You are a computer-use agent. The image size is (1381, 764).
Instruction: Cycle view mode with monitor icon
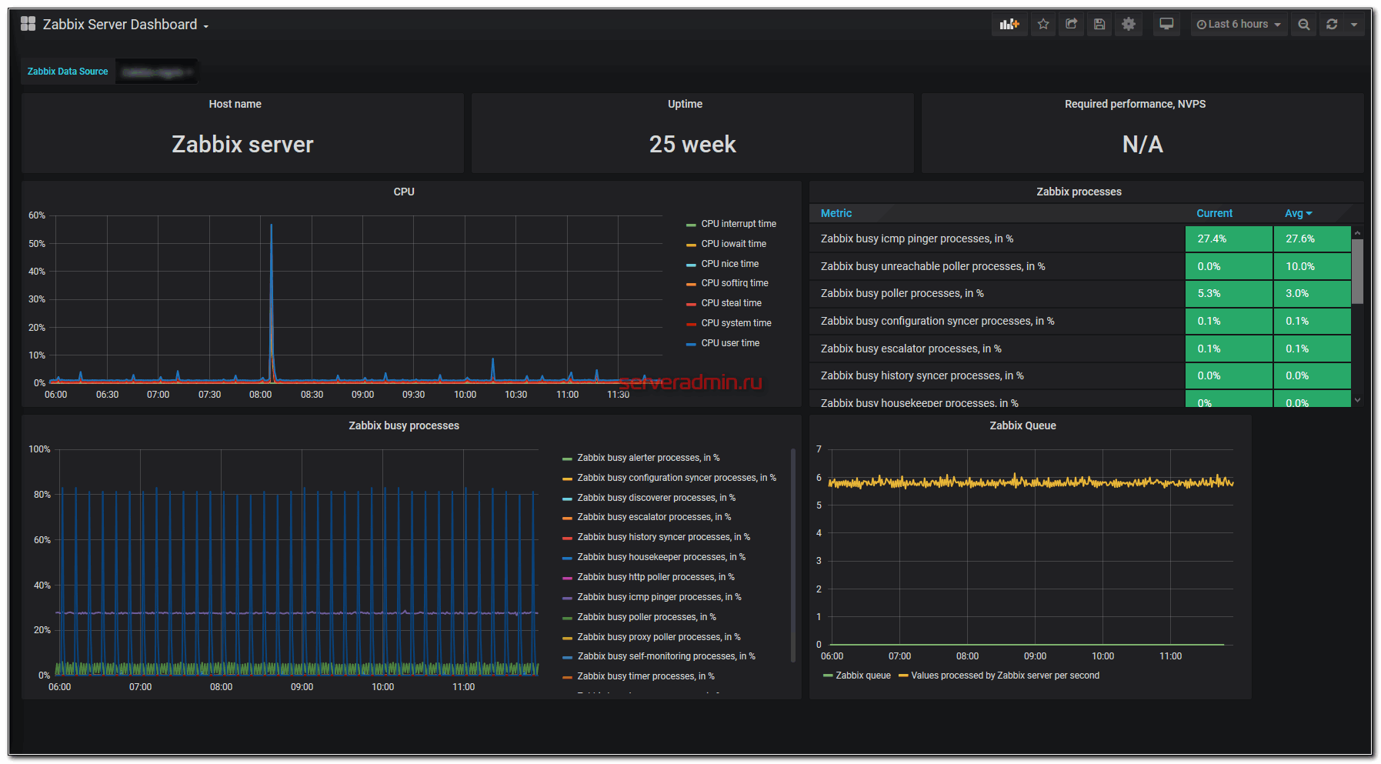(x=1166, y=25)
